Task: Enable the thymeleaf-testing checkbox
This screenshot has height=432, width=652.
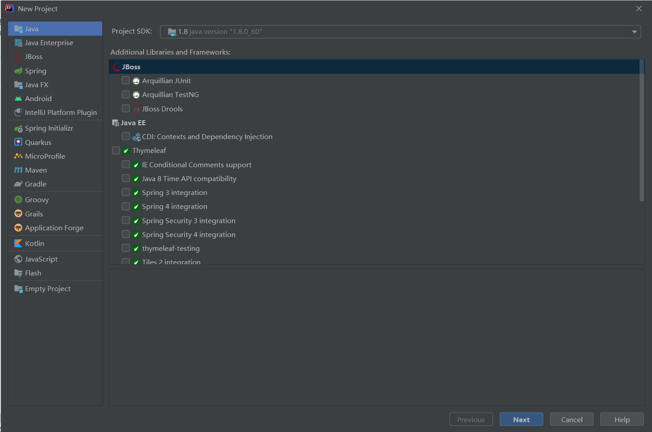Action: tap(126, 248)
